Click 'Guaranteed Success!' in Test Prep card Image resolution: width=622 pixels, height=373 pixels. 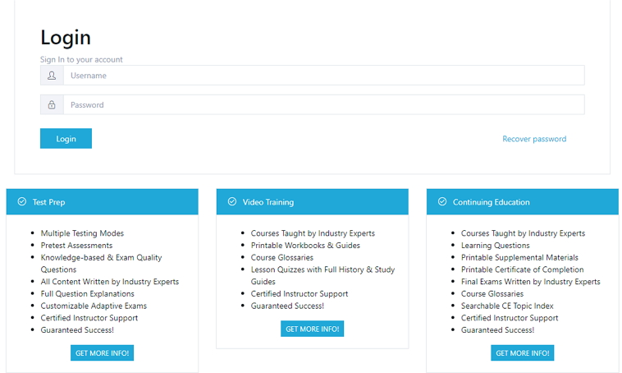77,330
